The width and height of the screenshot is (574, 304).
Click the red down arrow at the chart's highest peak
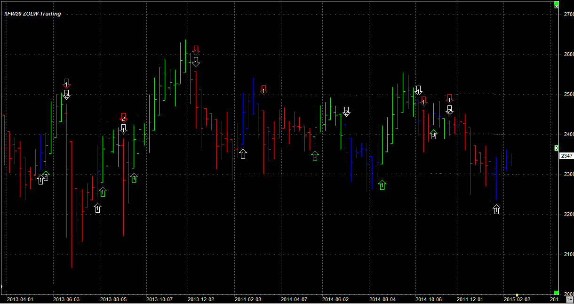click(x=196, y=49)
